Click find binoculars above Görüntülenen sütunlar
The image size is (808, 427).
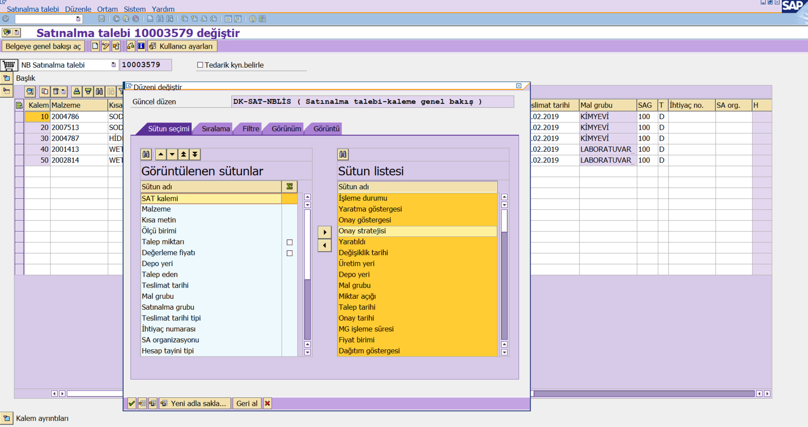(x=146, y=154)
